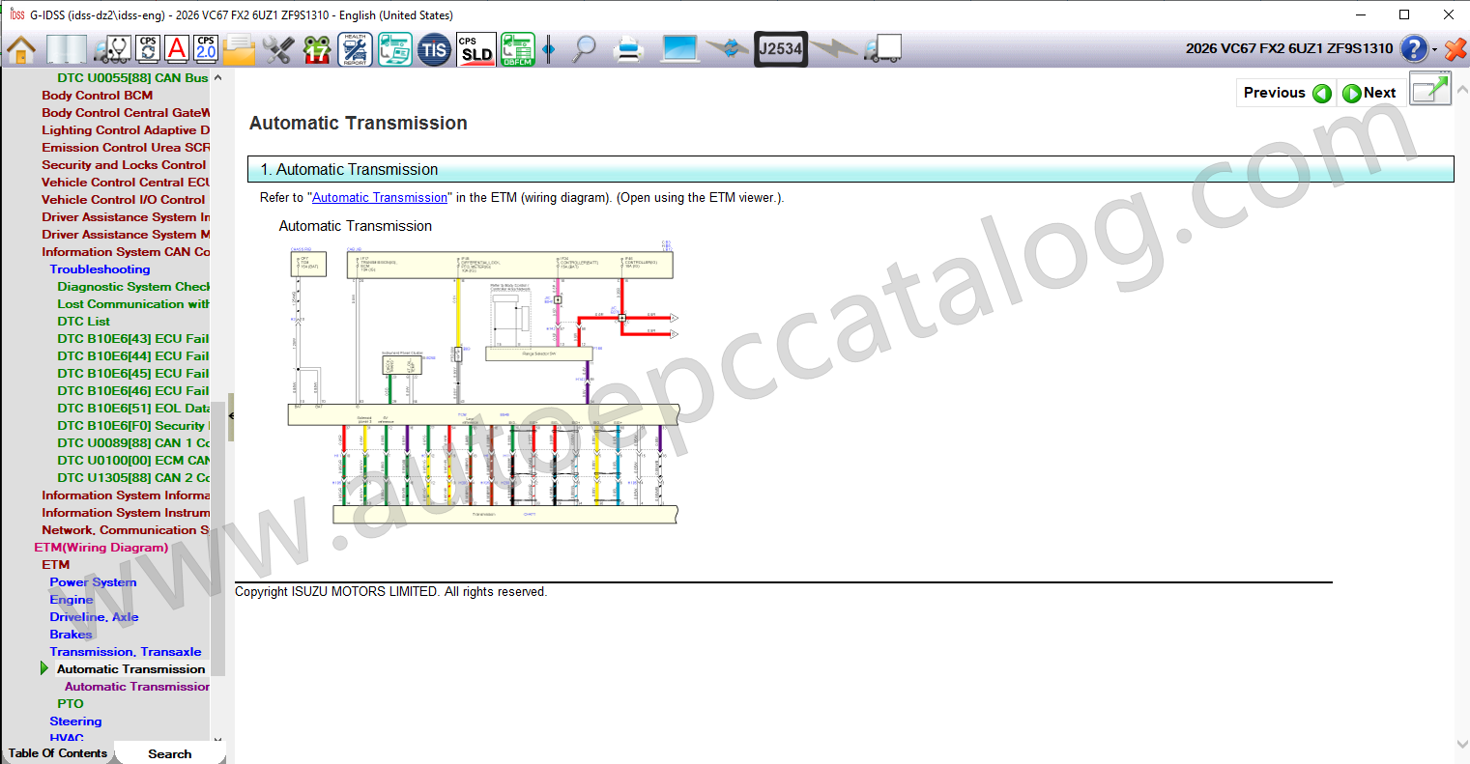Open Body Control BCM tree item
This screenshot has height=764, width=1470.
[97, 96]
